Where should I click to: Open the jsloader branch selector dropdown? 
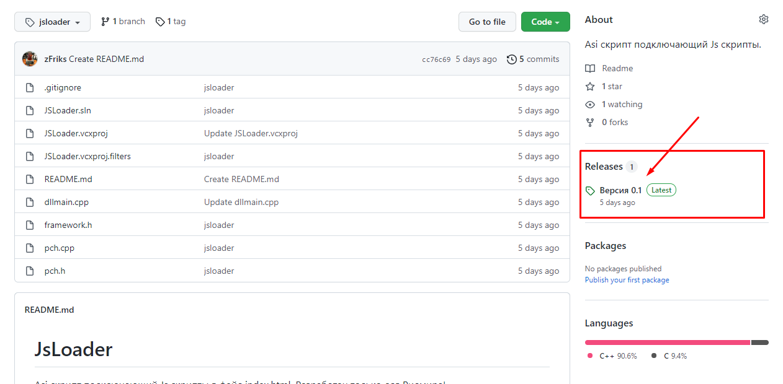coord(52,21)
